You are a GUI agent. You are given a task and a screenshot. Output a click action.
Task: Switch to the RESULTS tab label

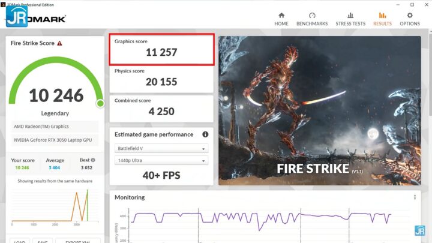click(382, 24)
